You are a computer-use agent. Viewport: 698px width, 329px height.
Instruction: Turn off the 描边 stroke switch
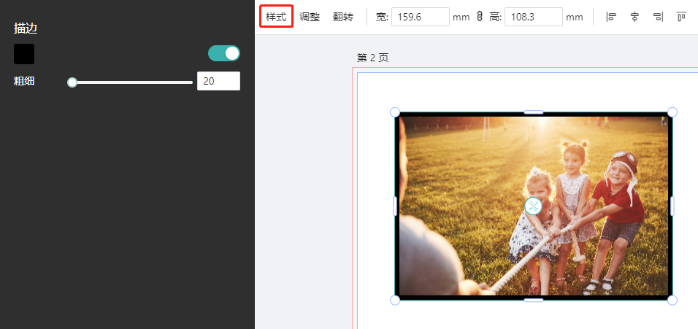coord(224,53)
